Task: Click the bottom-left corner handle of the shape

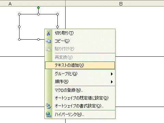Action: point(19,40)
